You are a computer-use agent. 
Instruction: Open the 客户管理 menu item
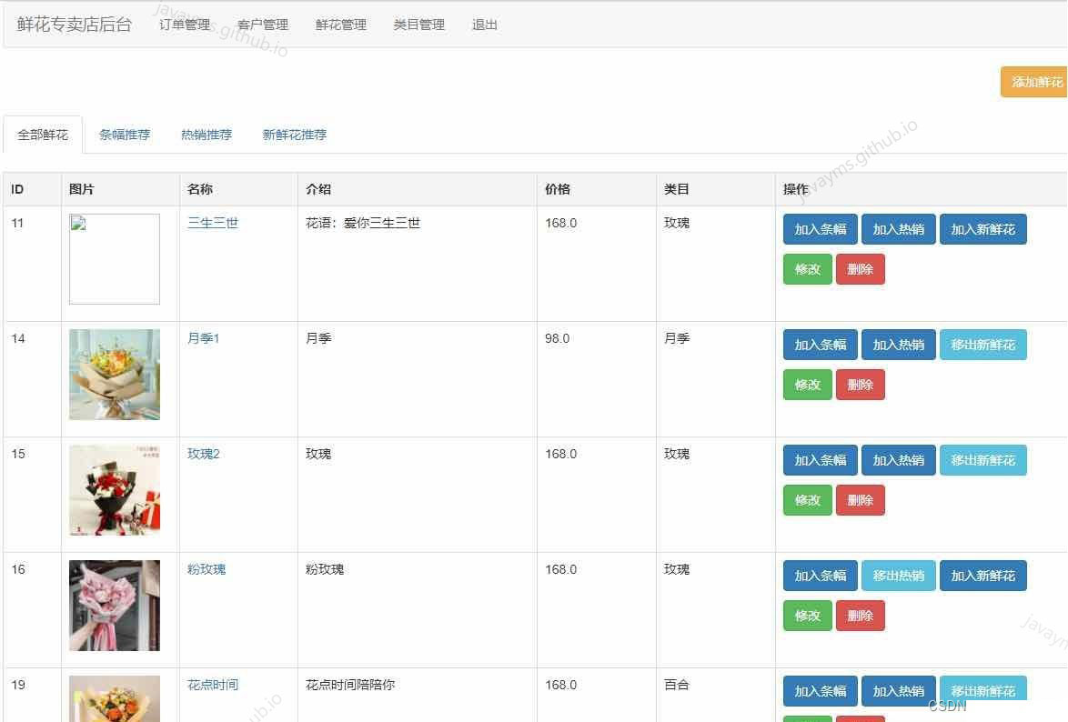(264, 25)
